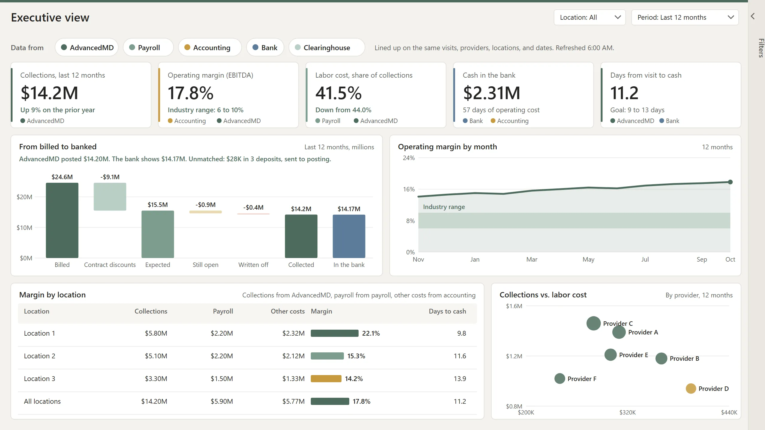Select the Days from visit to cash 11.2 value
The height and width of the screenshot is (430, 765).
(624, 93)
